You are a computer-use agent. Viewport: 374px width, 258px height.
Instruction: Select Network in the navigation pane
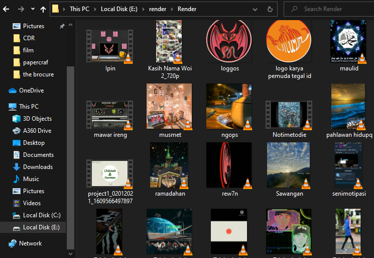25,243
